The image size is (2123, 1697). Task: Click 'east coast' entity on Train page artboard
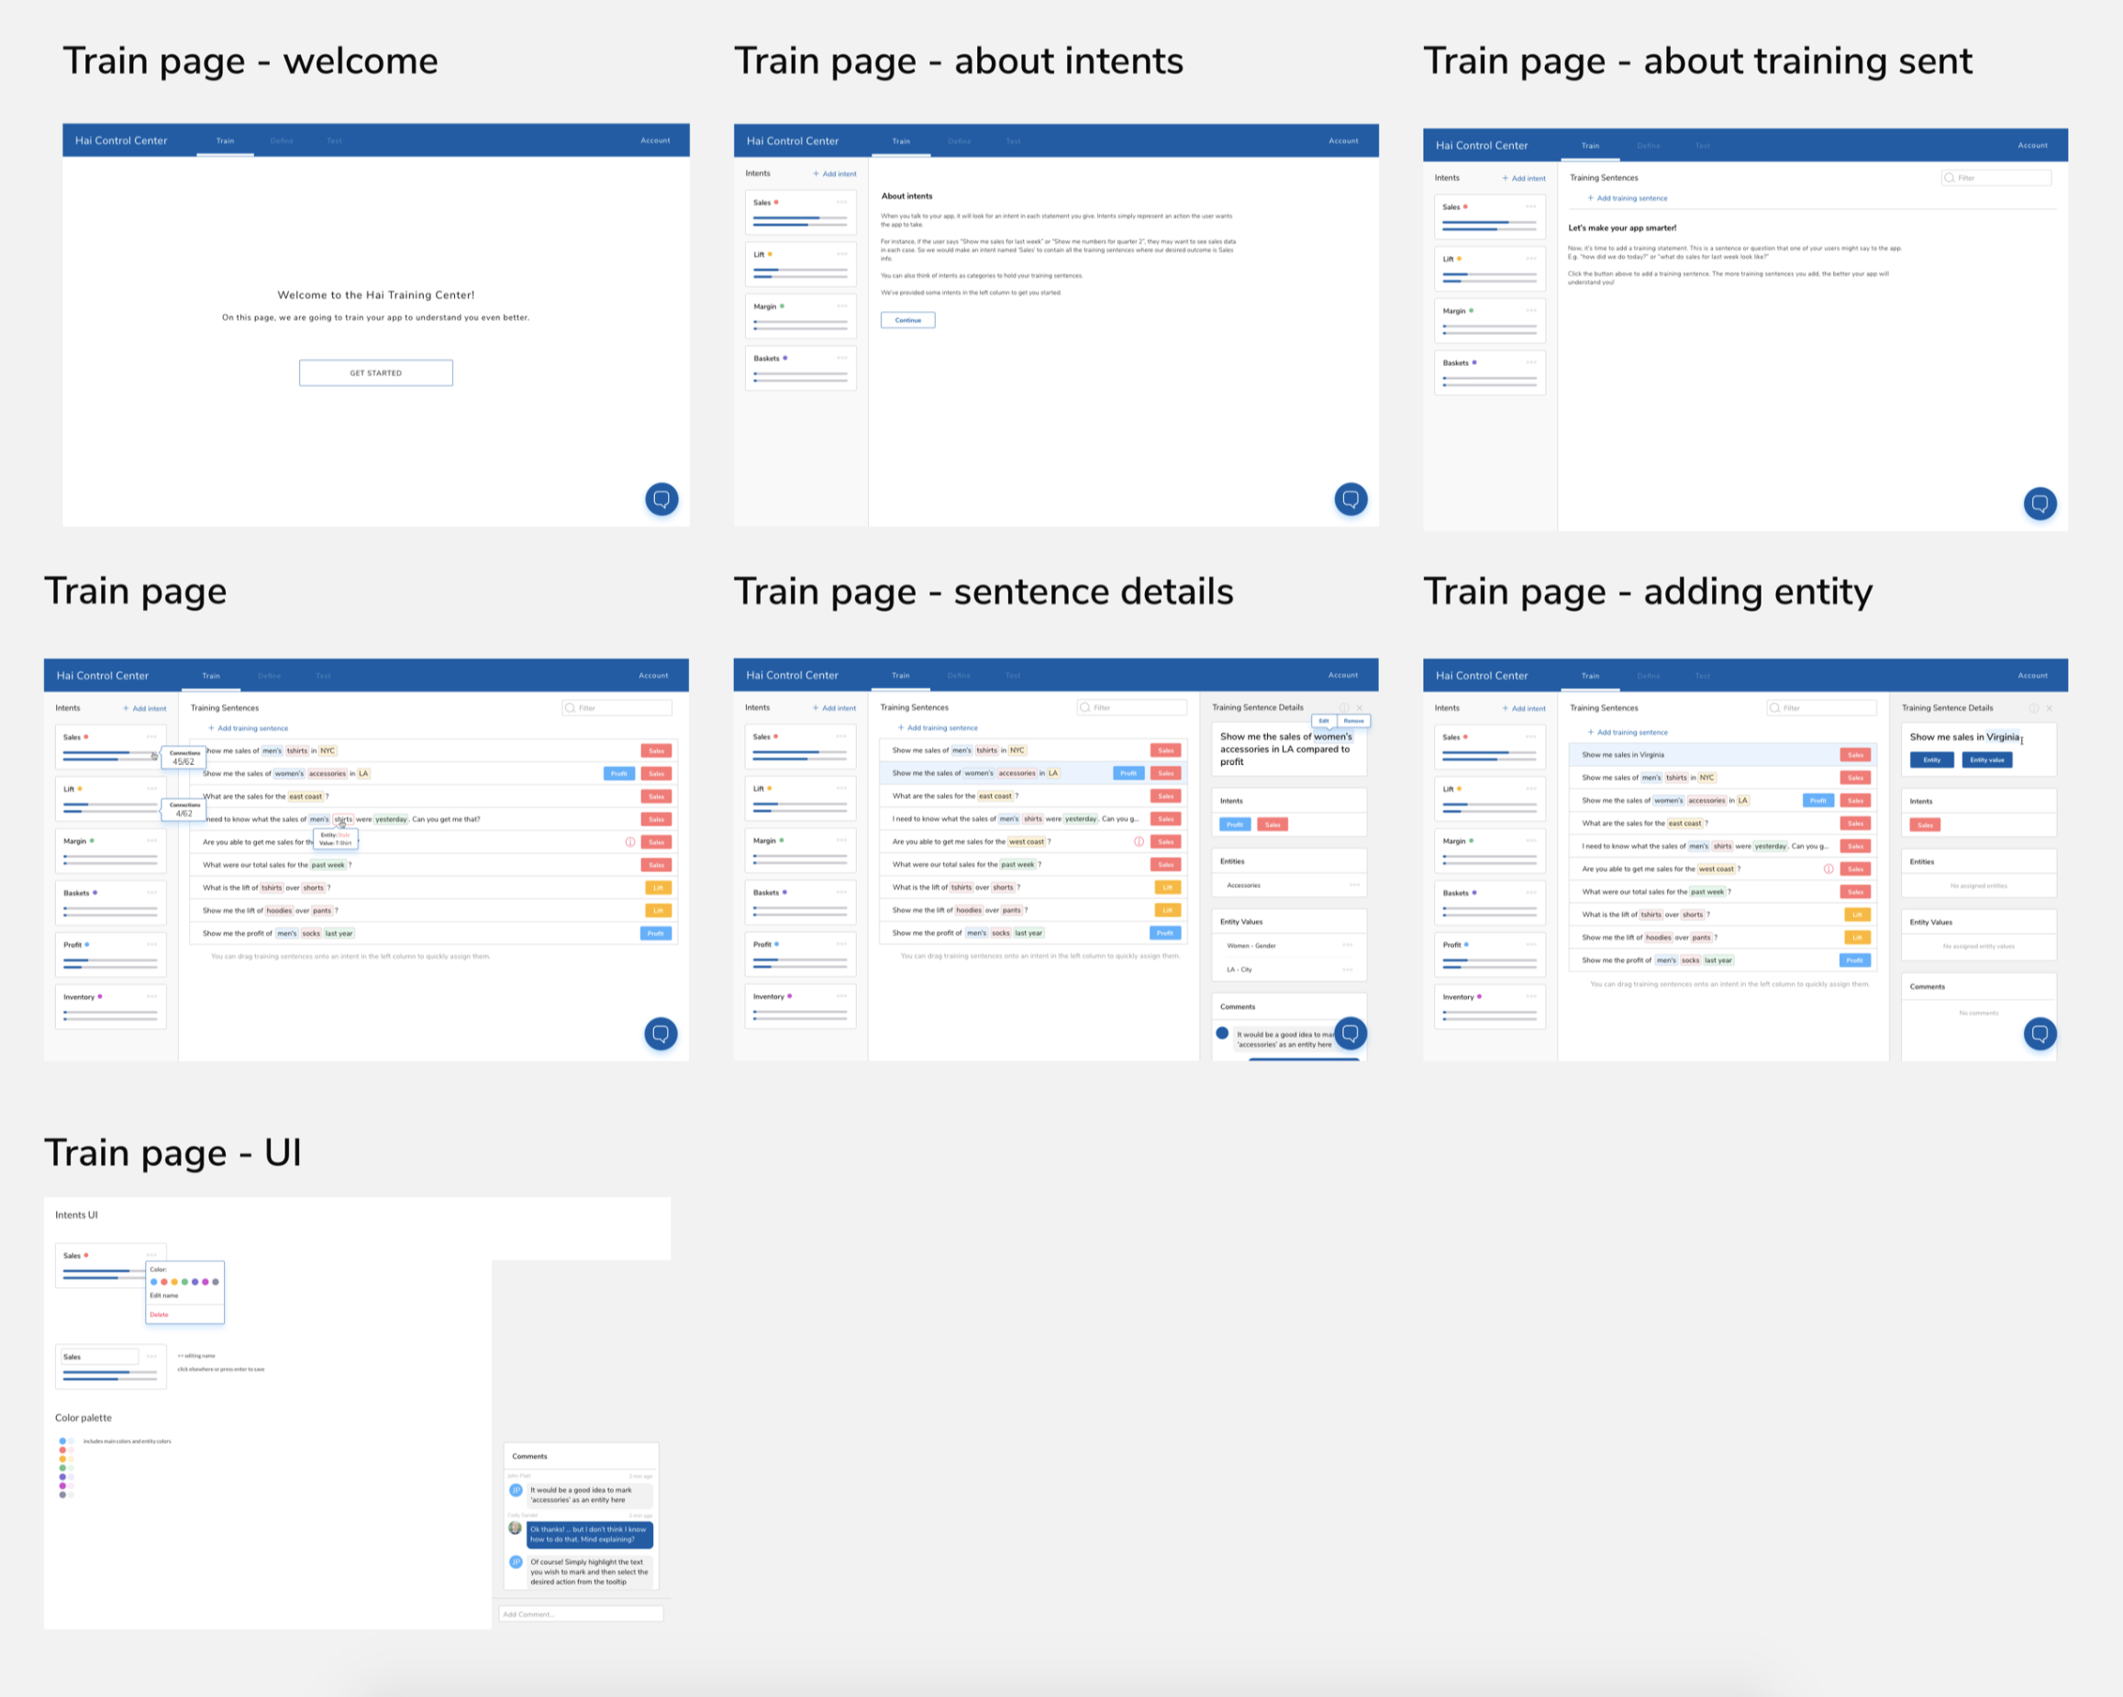click(306, 796)
